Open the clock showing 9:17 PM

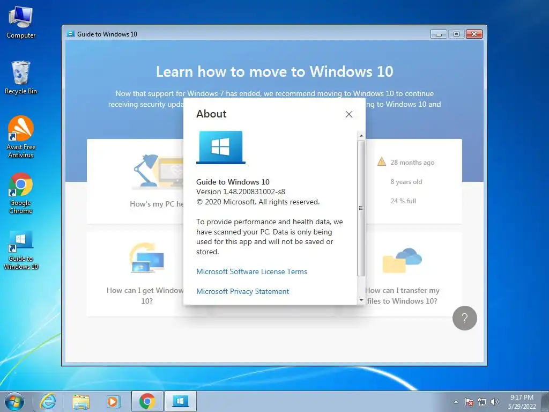(x=522, y=402)
